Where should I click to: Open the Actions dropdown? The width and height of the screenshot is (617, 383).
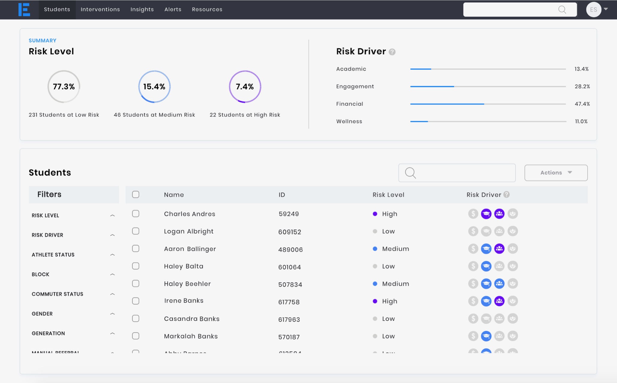[556, 173]
